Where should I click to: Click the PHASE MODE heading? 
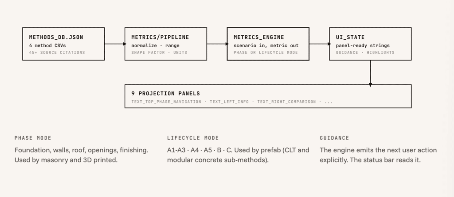[33, 138]
